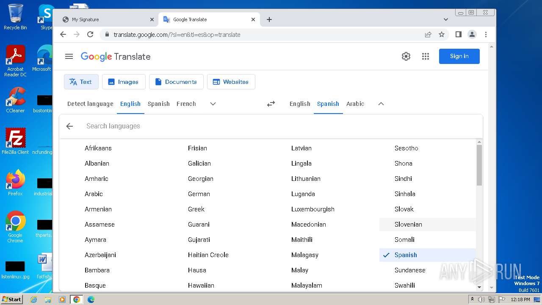Open Google Translate settings gear
The width and height of the screenshot is (542, 305).
click(406, 56)
